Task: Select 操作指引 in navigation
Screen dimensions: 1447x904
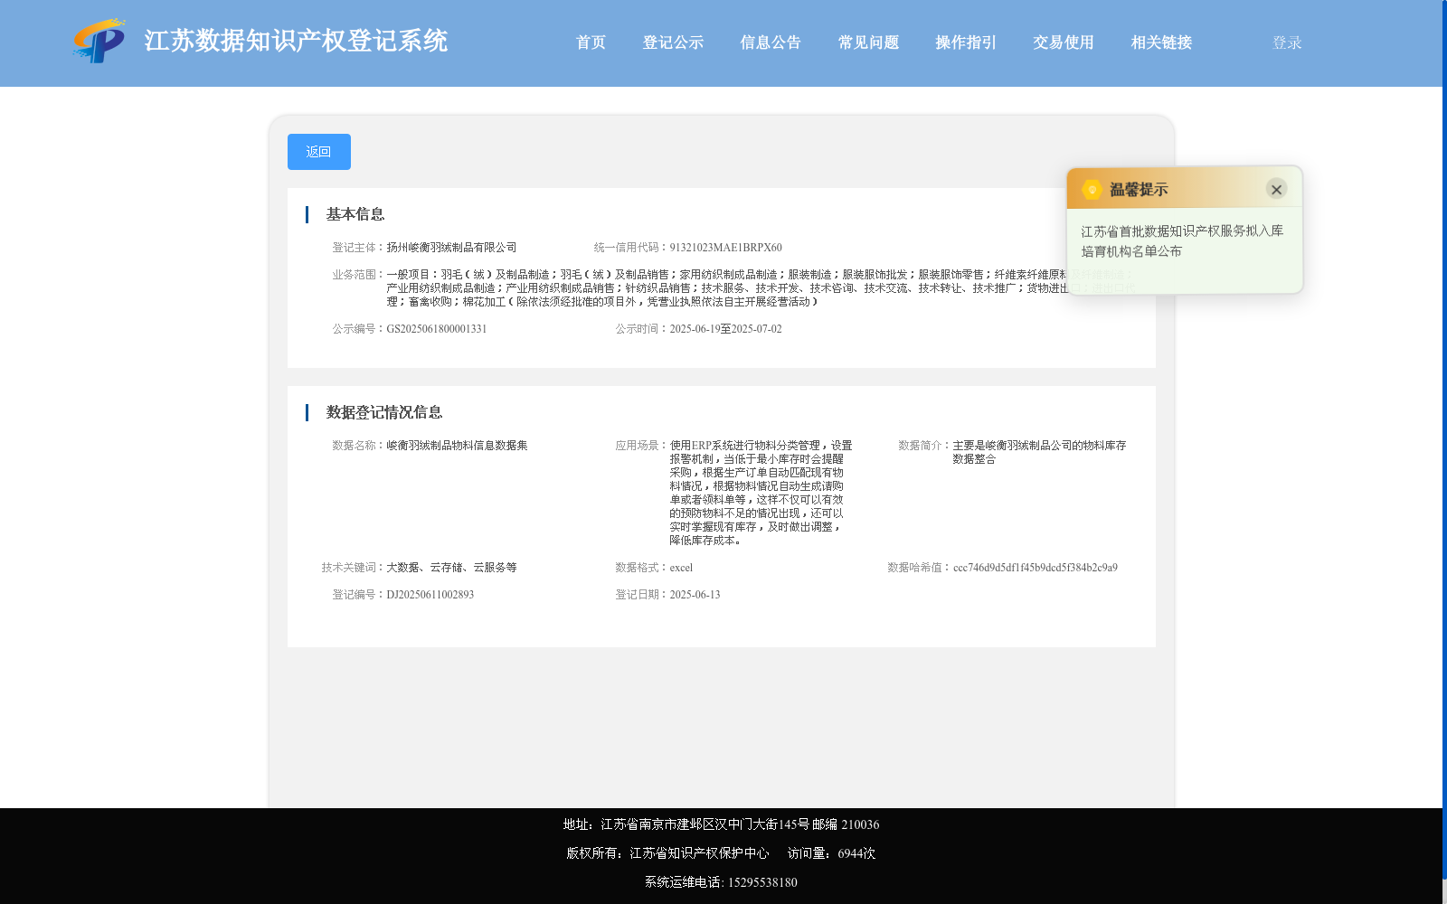Action: pos(966,42)
